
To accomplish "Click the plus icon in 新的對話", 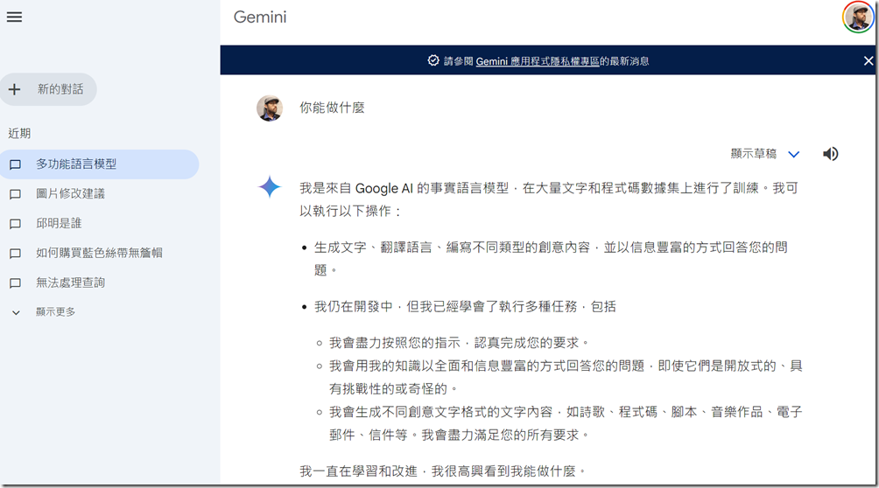I will 15,89.
